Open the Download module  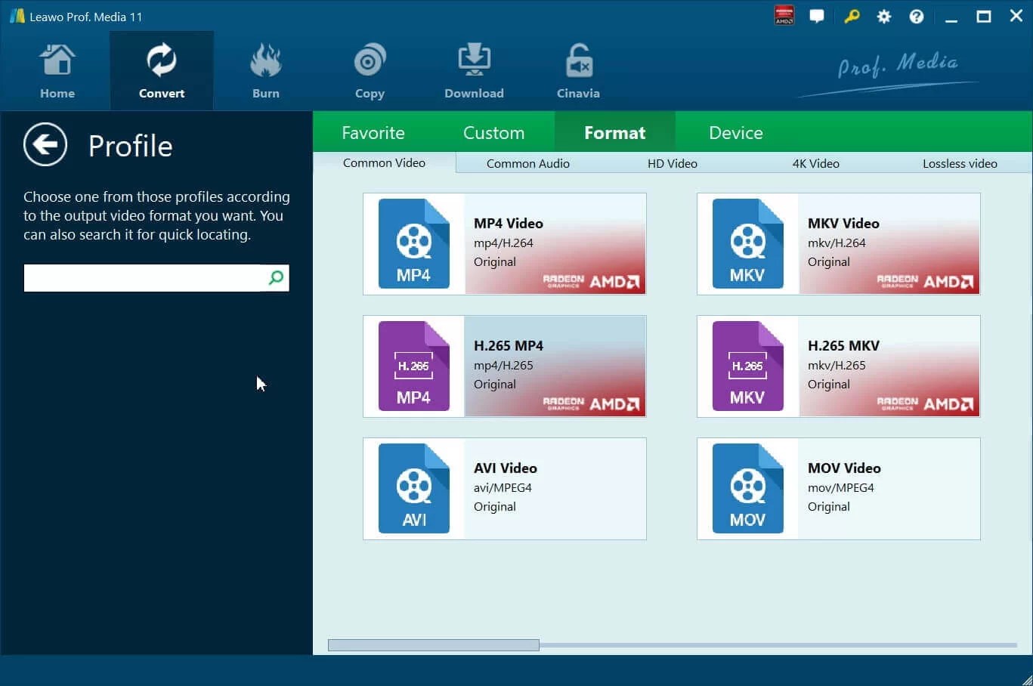tap(474, 70)
